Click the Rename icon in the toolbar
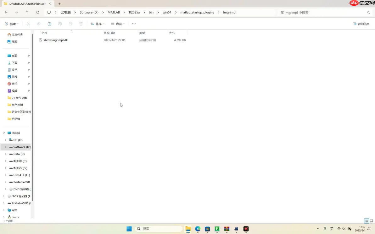 (x=60, y=24)
